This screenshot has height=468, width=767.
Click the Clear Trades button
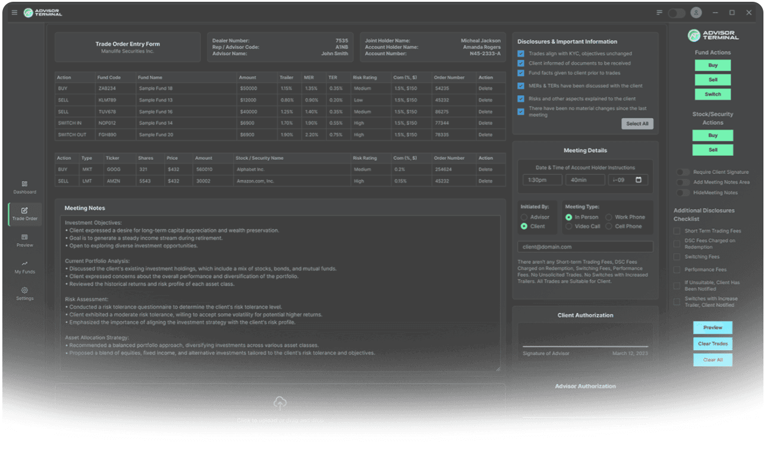[x=713, y=344]
